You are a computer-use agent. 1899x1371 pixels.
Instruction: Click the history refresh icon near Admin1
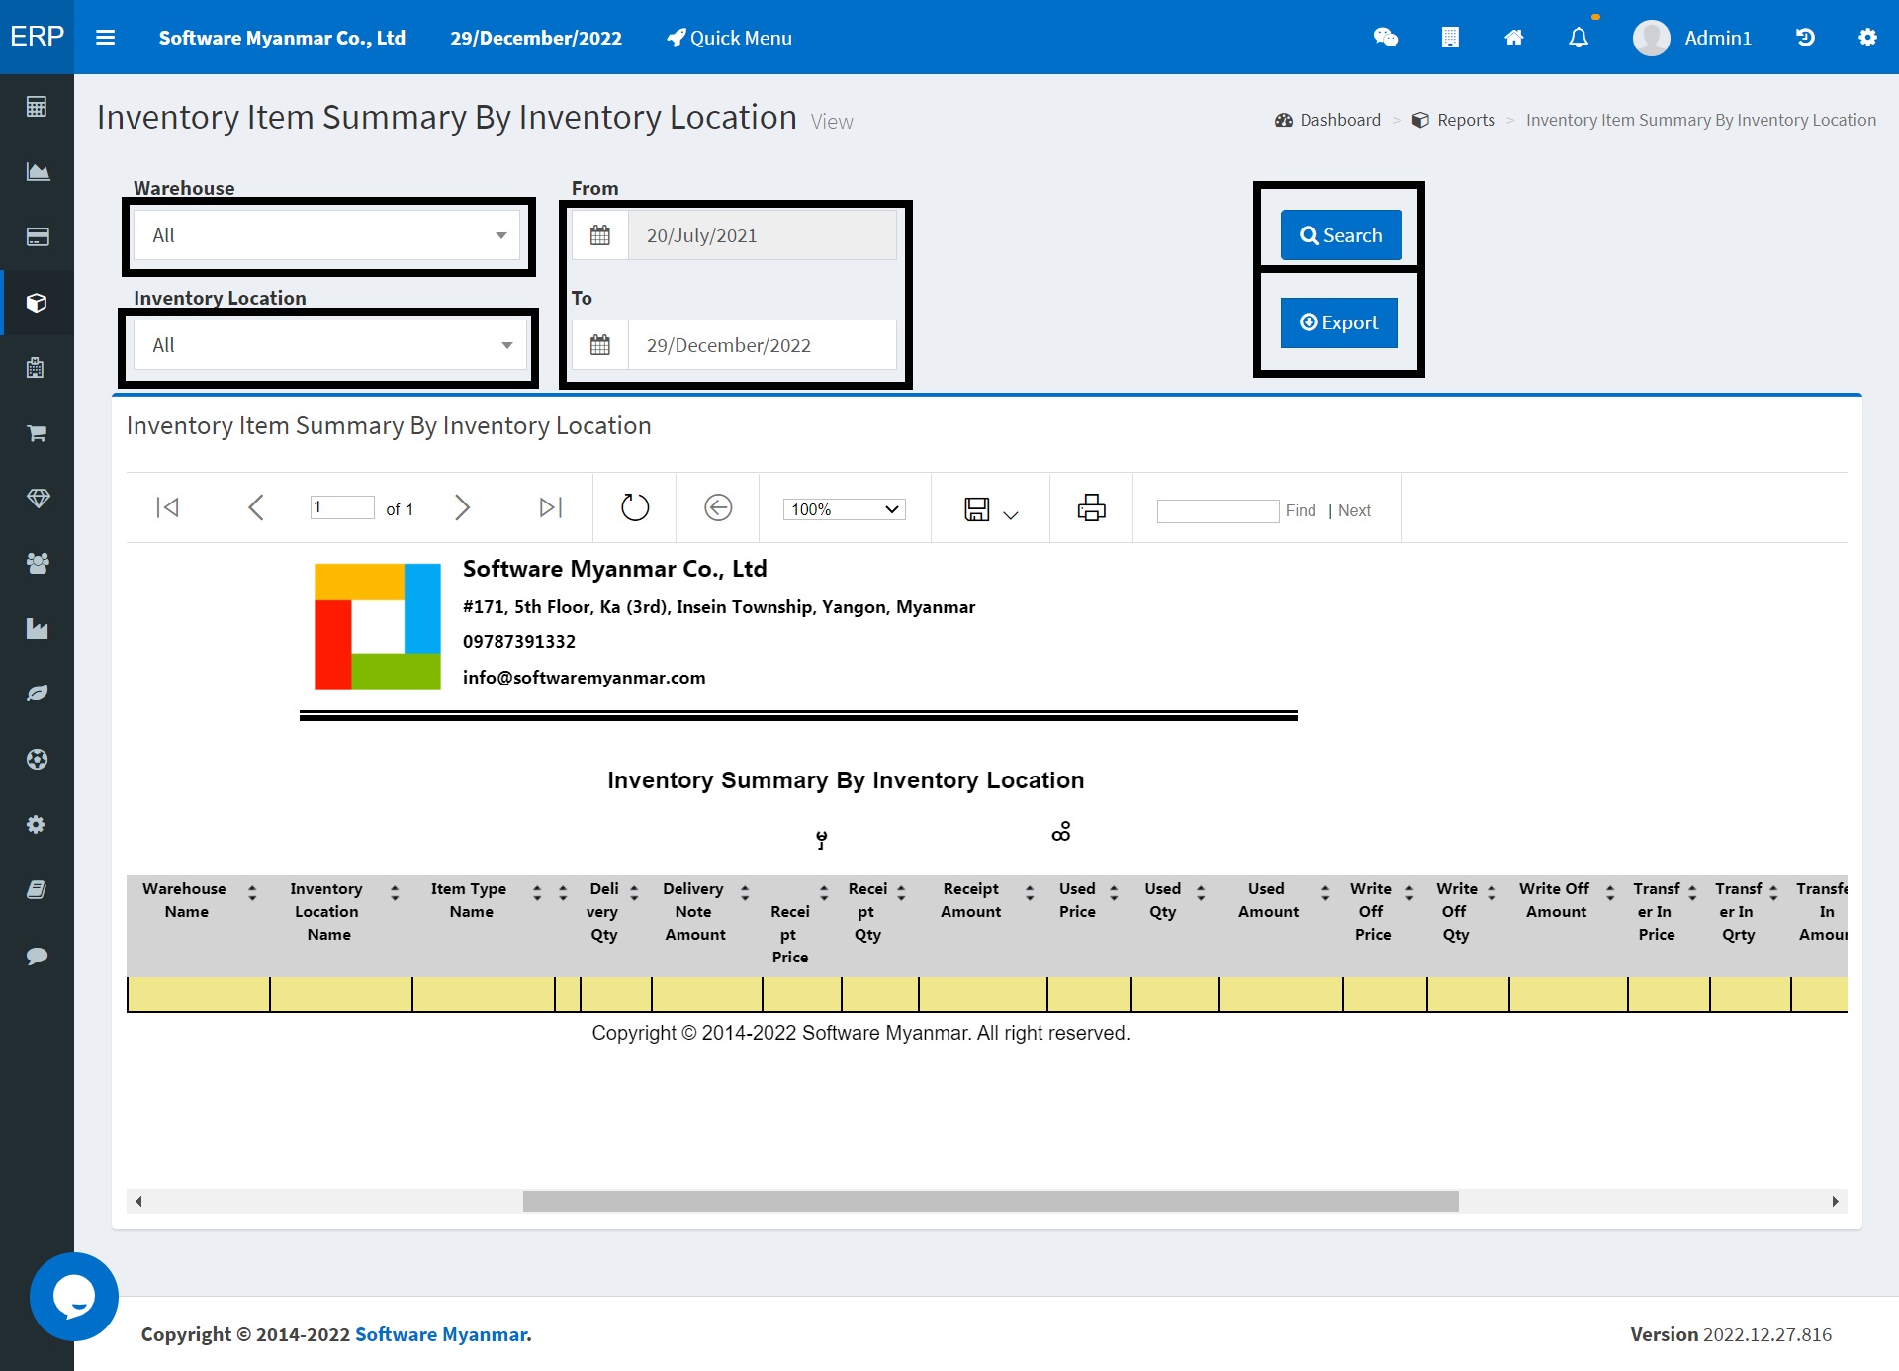(x=1805, y=38)
